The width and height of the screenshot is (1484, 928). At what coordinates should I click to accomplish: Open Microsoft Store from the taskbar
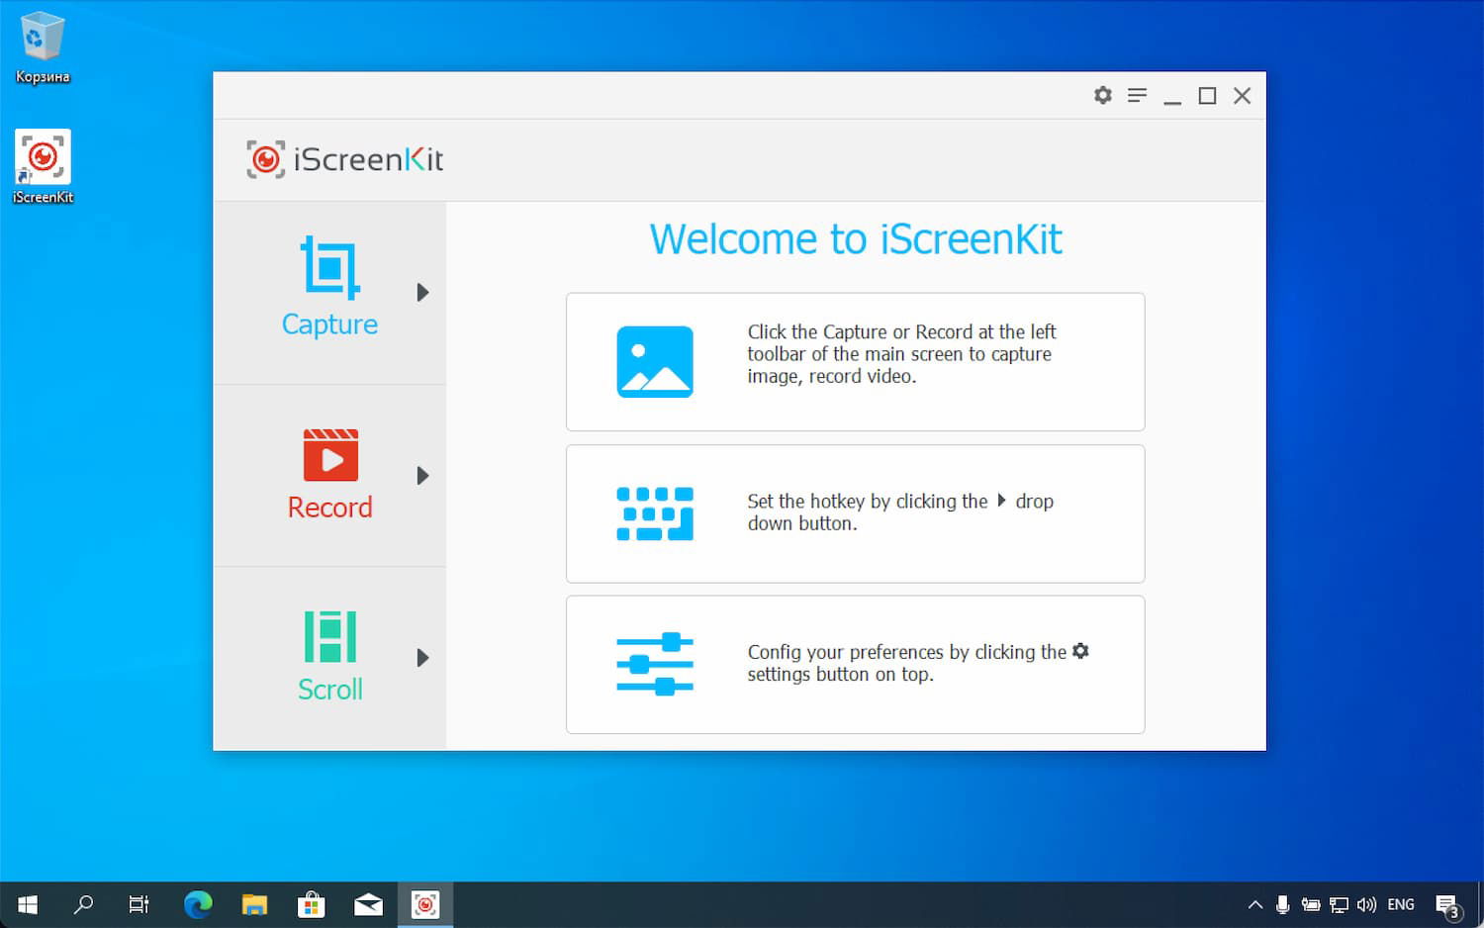pyautogui.click(x=312, y=904)
